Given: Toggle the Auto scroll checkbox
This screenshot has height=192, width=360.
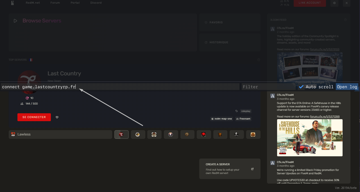Looking at the screenshot, I should 301,87.
